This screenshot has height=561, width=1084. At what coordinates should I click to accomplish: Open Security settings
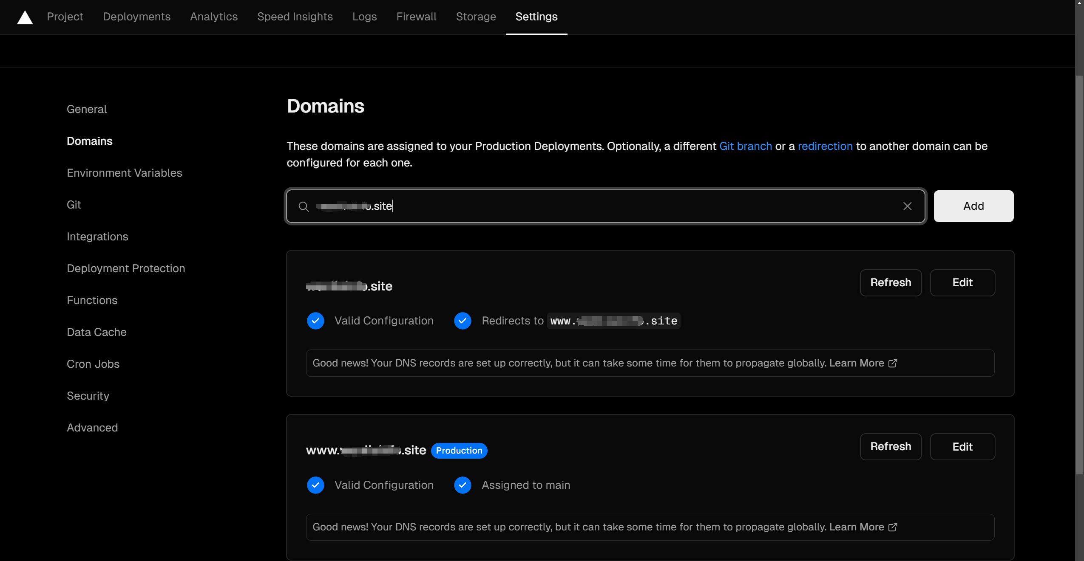tap(88, 396)
